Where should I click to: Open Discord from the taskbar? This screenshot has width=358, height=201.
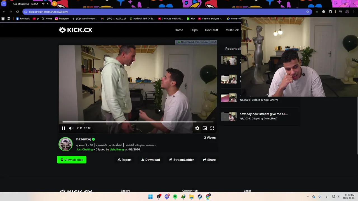coord(167,197)
